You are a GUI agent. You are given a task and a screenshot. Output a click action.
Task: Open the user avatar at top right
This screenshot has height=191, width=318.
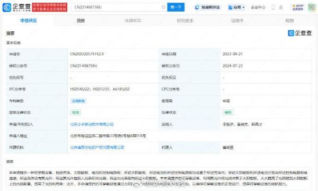click(312, 7)
